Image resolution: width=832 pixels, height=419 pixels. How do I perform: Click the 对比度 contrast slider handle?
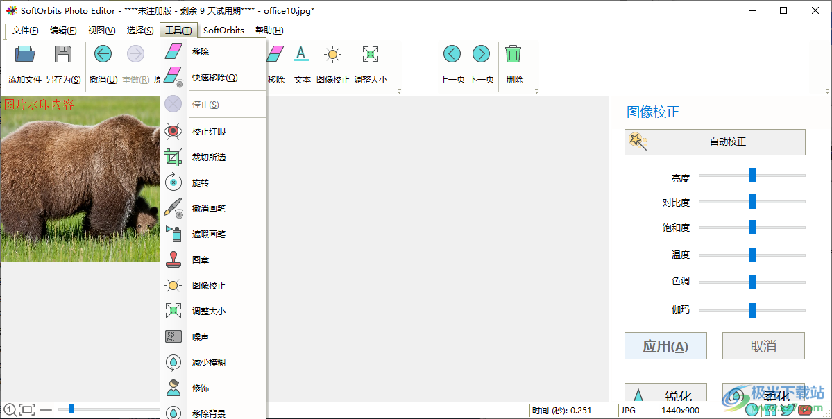[x=752, y=202]
